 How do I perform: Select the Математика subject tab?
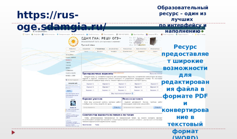(73, 49)
